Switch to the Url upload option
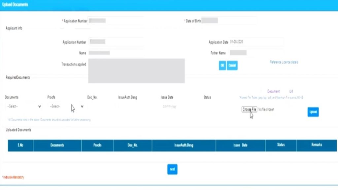 pyautogui.click(x=291, y=91)
